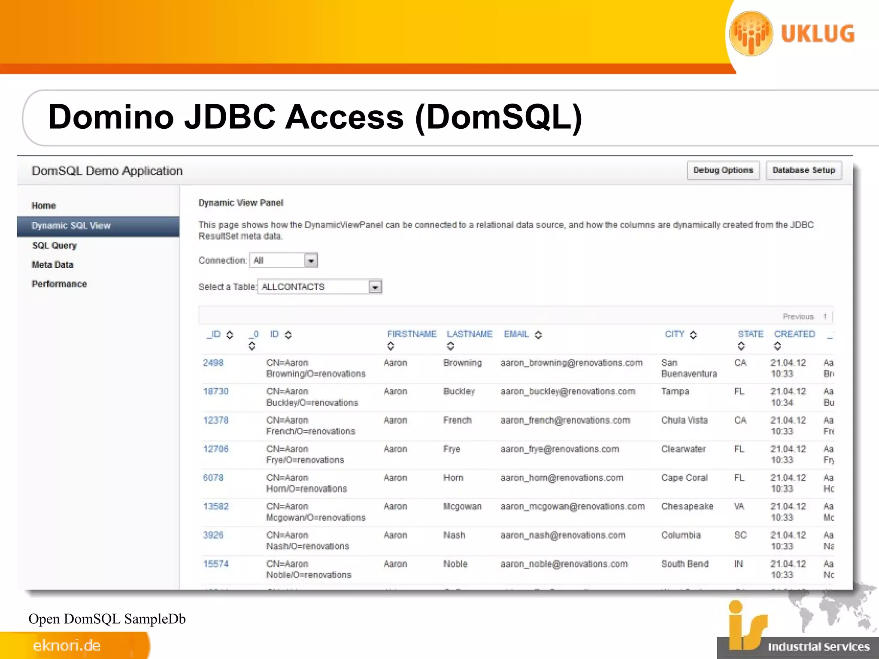
Task: Click the Horn last name cell
Action: (453, 478)
